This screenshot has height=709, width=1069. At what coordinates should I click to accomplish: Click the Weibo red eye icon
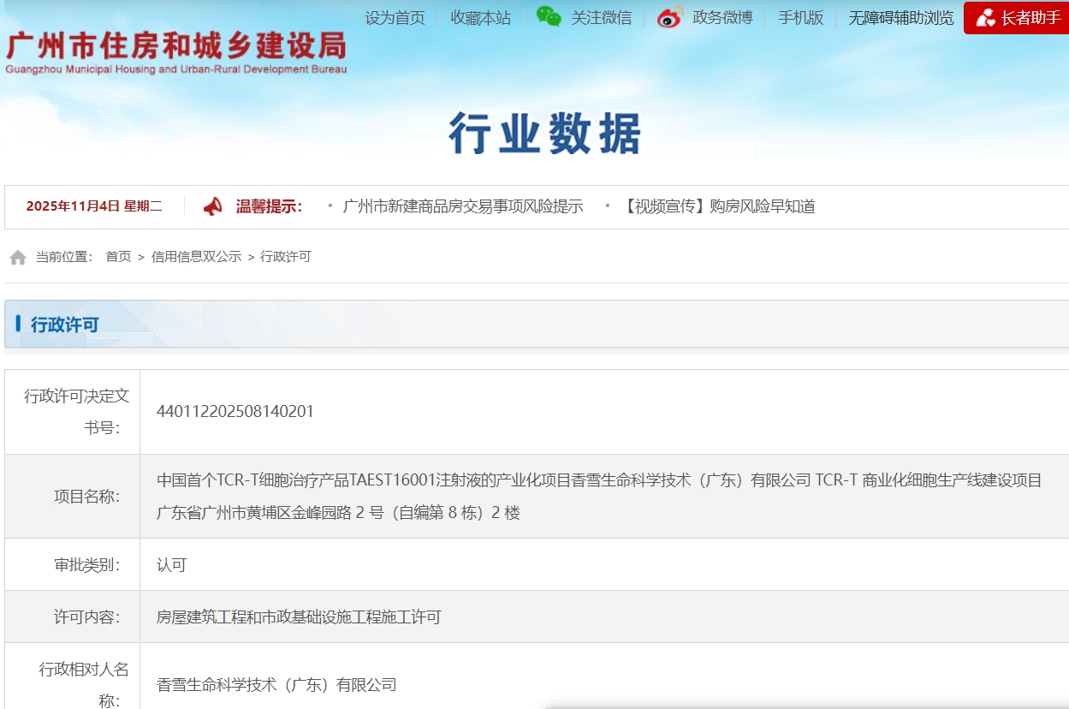(670, 17)
